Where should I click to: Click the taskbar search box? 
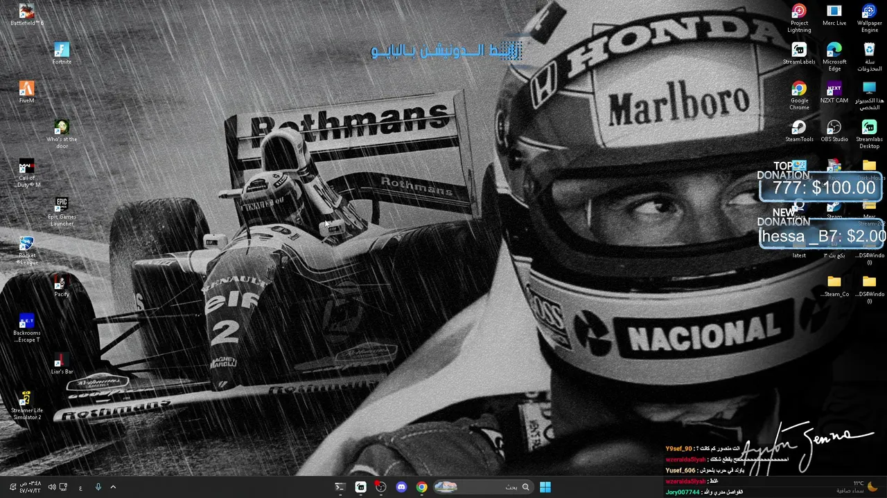click(x=484, y=487)
